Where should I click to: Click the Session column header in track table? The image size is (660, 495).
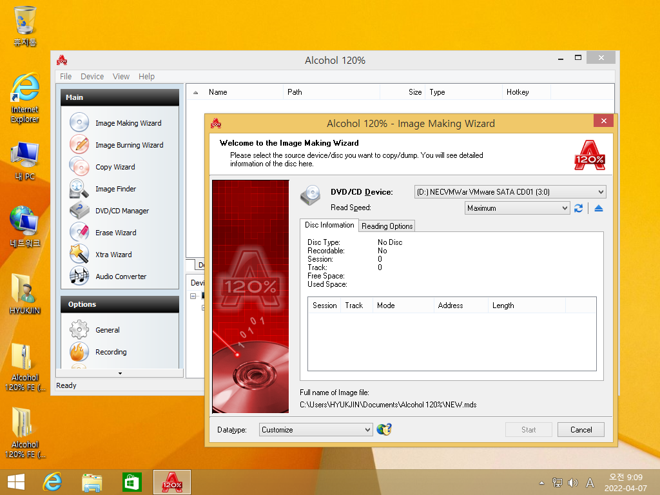coord(325,306)
